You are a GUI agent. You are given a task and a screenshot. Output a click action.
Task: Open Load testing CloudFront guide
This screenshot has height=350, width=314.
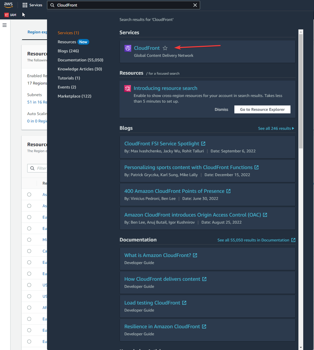[x=152, y=303]
